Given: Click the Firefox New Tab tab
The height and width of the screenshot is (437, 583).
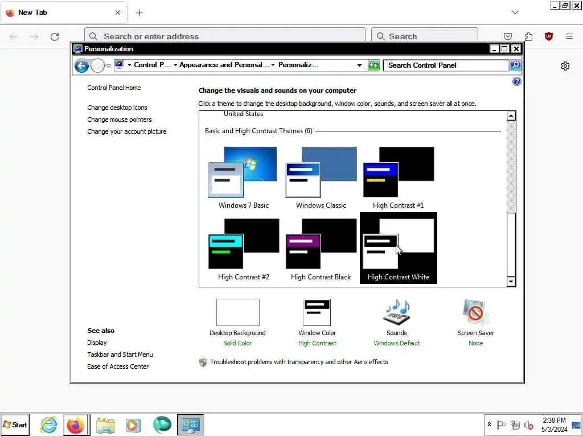Looking at the screenshot, I should pos(64,13).
